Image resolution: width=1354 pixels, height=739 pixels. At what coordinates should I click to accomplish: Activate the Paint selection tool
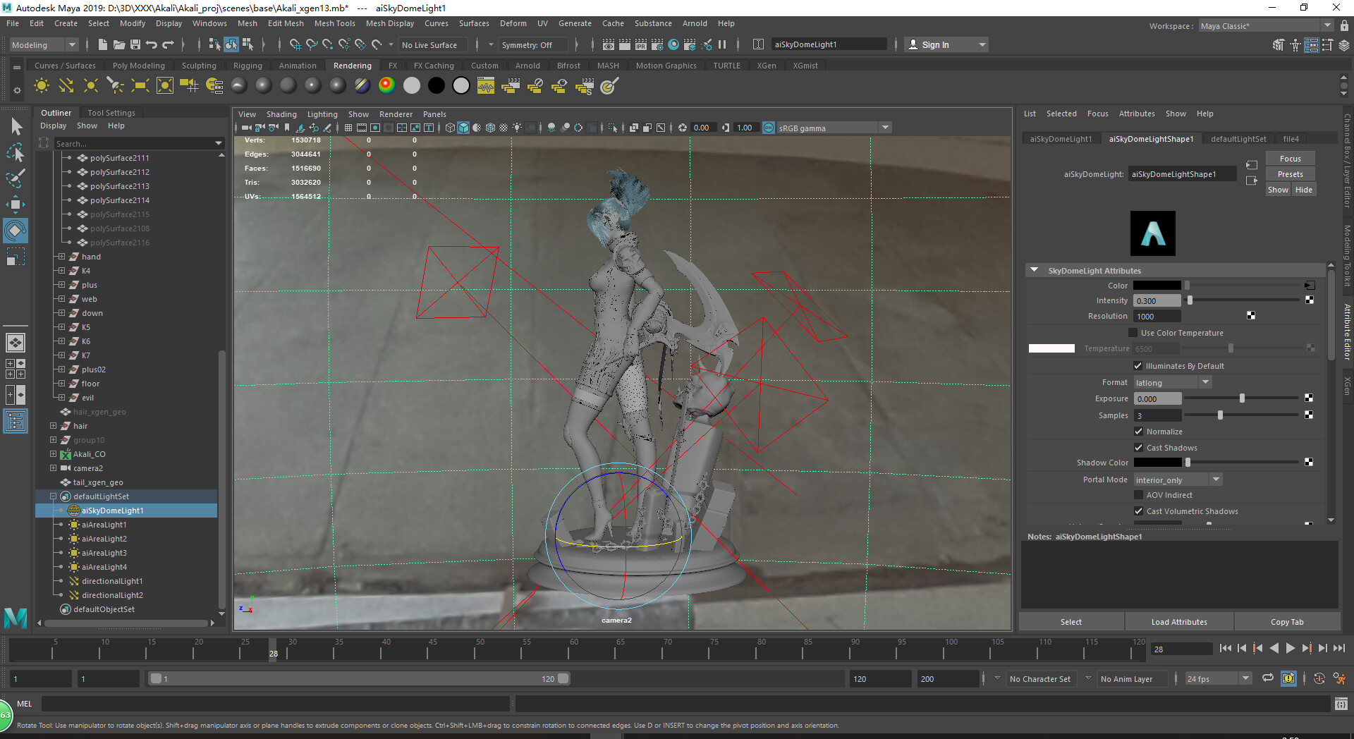click(x=16, y=178)
